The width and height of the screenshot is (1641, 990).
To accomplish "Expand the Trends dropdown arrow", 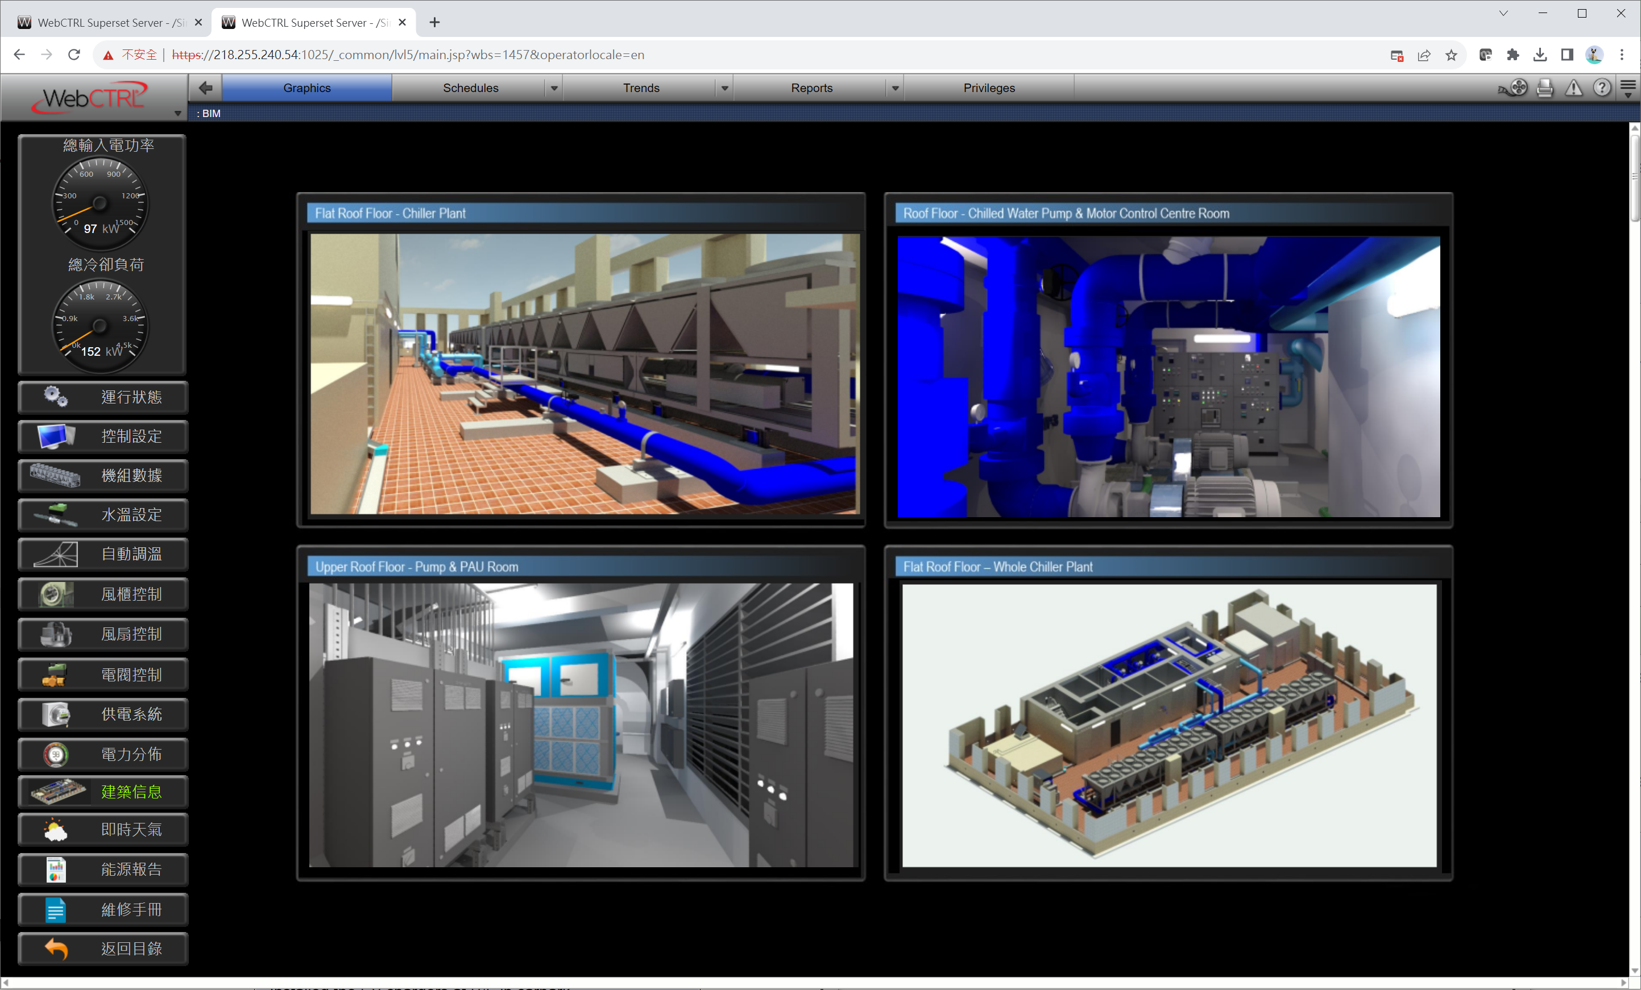I will [724, 89].
